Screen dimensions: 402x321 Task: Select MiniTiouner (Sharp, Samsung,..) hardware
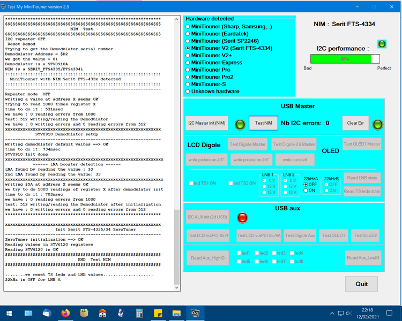pos(229,27)
